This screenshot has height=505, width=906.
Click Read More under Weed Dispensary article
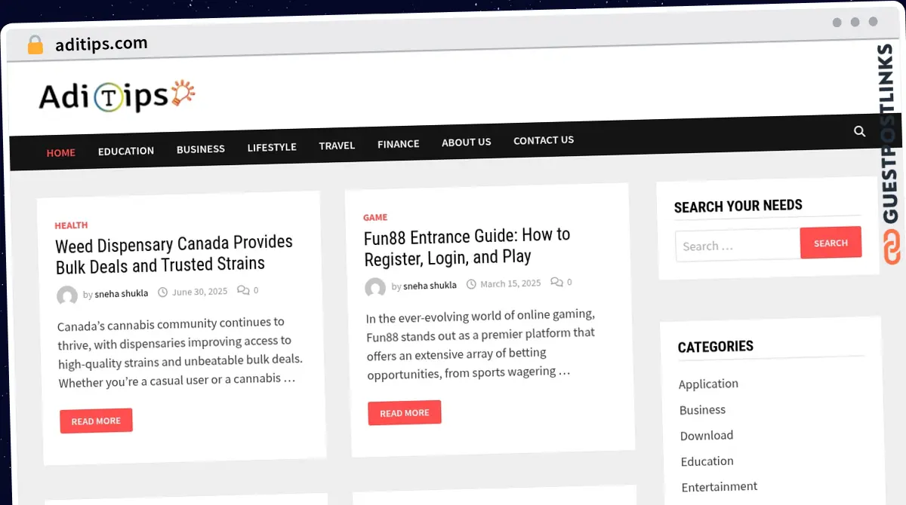click(x=96, y=421)
